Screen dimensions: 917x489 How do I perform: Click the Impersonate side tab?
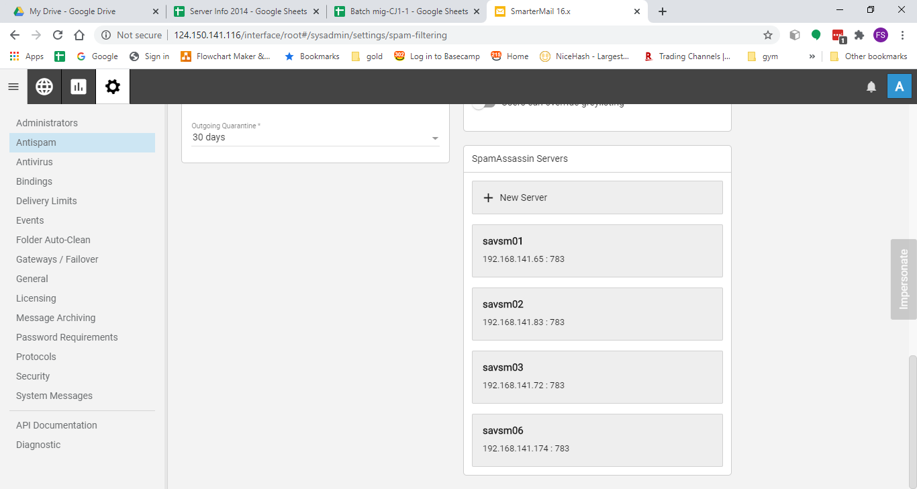point(903,279)
